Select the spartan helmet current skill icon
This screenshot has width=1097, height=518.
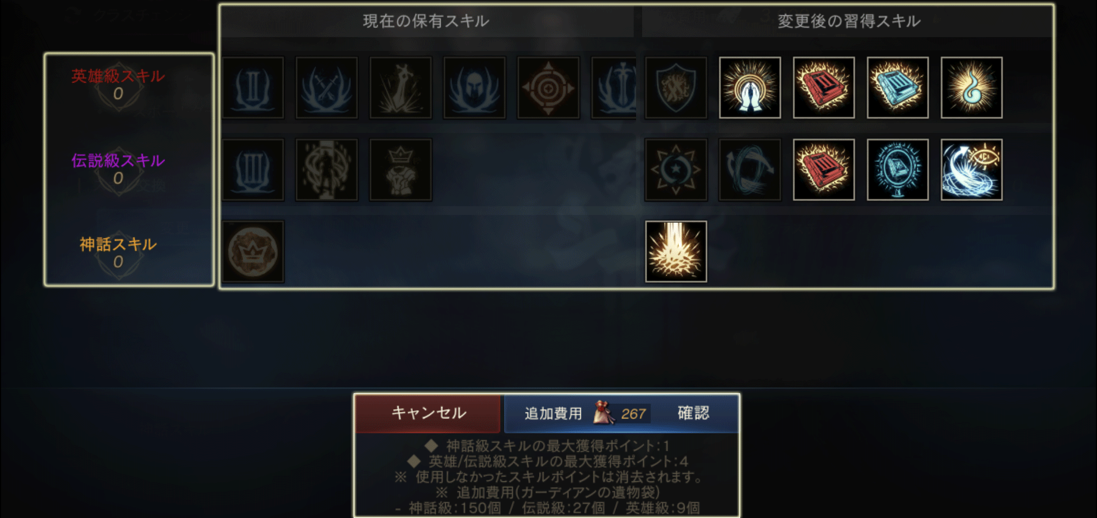click(x=474, y=88)
